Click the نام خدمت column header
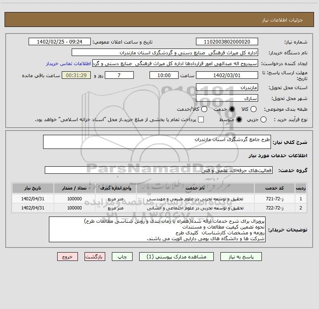319x309 pixels. click(195, 188)
